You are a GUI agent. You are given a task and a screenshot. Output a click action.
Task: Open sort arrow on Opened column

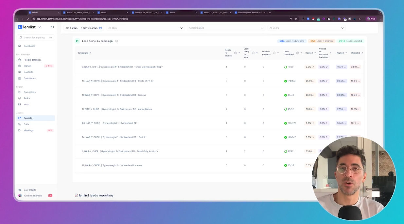(315, 53)
